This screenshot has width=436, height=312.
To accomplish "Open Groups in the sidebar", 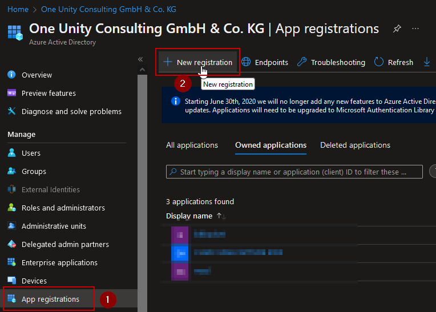I will coord(34,172).
